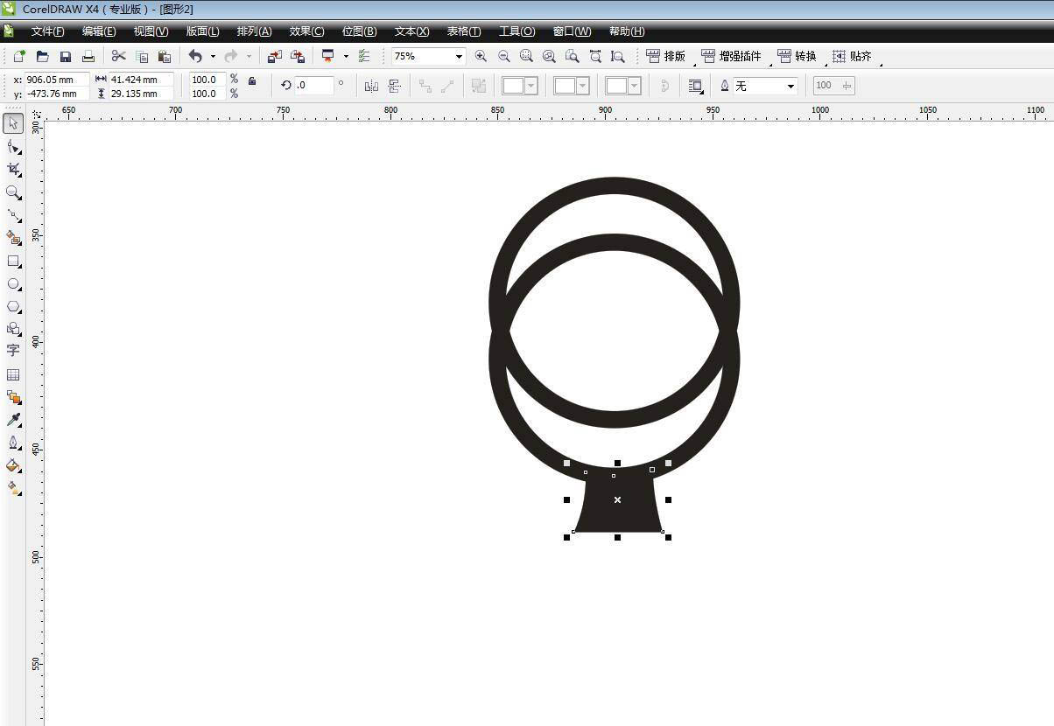The image size is (1054, 726).
Task: Click the 增强插件 button
Action: click(731, 56)
